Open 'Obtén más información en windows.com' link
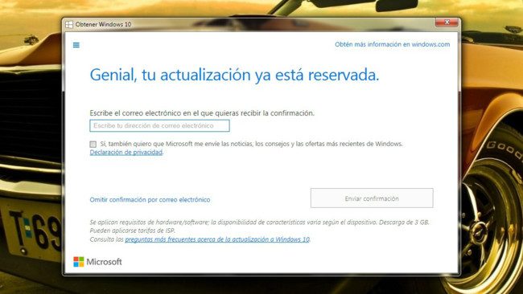 pyautogui.click(x=393, y=44)
